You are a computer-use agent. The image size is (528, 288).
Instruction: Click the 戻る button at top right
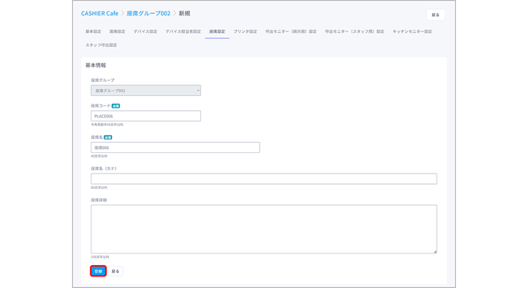tap(435, 15)
